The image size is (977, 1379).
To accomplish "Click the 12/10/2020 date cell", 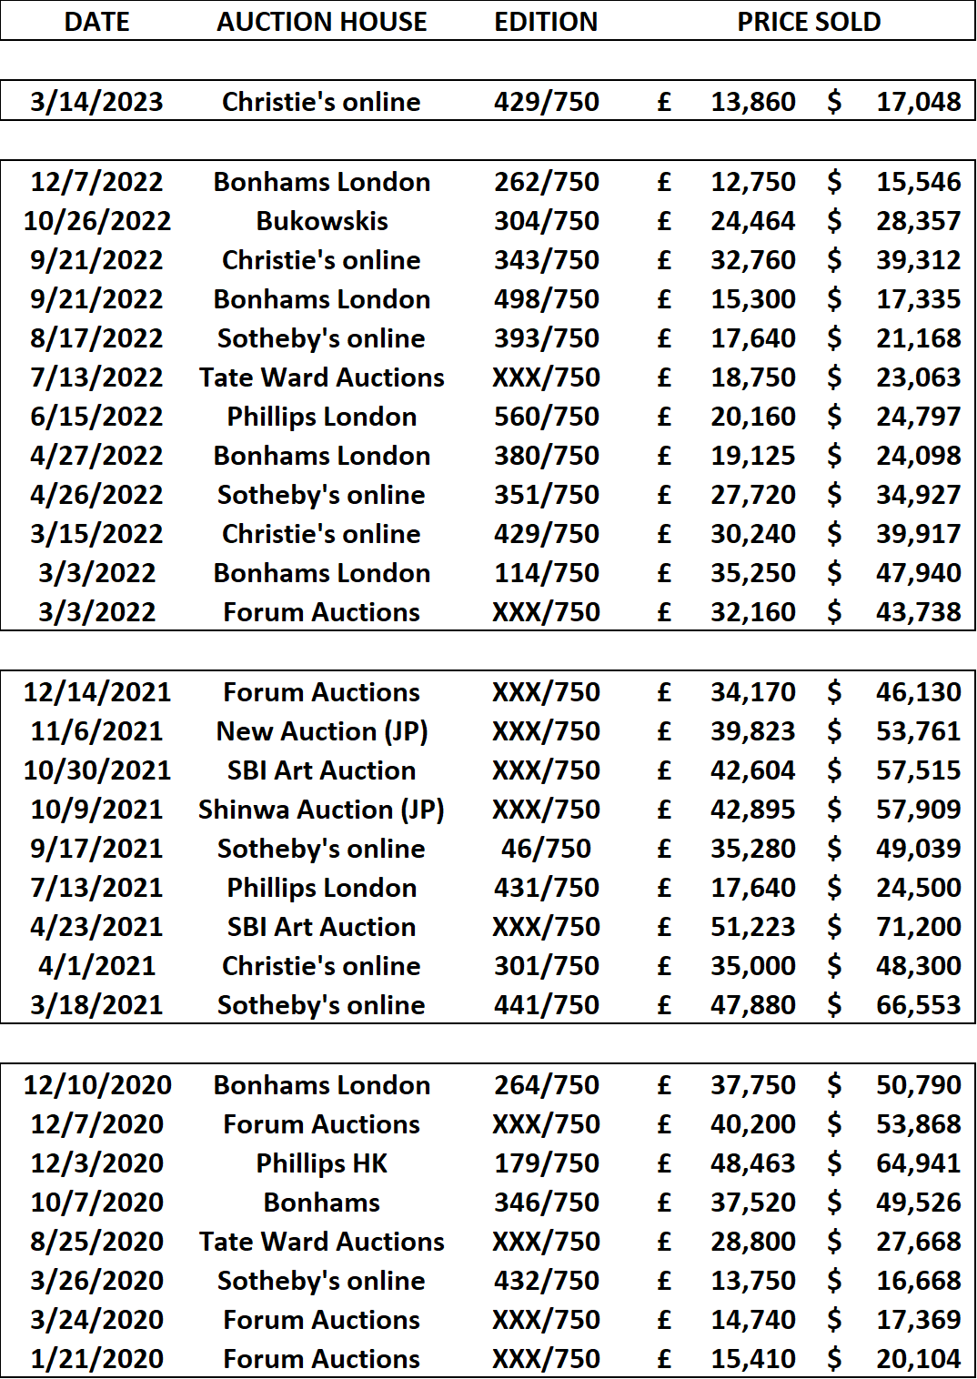I will click(x=97, y=1085).
